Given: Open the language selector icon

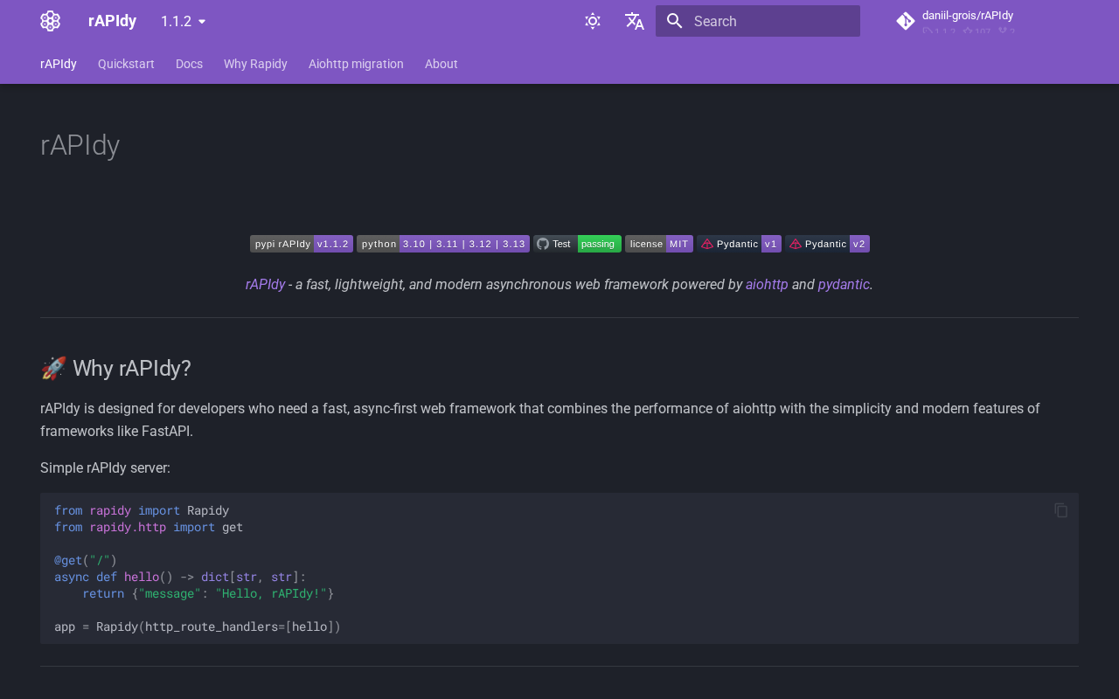Looking at the screenshot, I should [635, 21].
